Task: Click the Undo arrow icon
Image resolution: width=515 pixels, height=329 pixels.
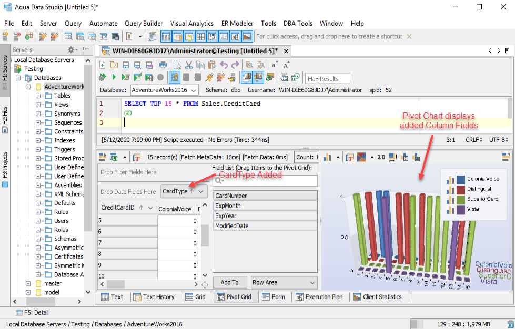Action: 224,65
